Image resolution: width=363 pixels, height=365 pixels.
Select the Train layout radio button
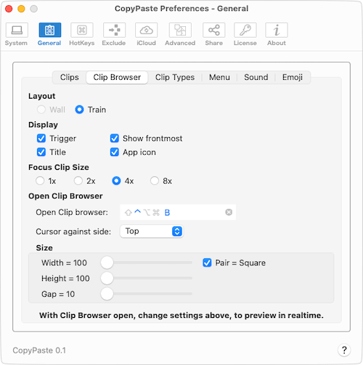click(x=79, y=110)
